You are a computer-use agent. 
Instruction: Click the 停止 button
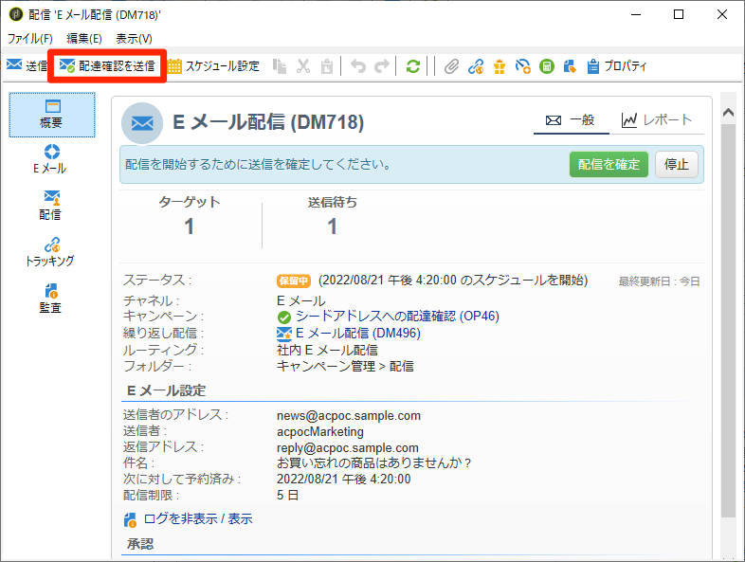(677, 164)
